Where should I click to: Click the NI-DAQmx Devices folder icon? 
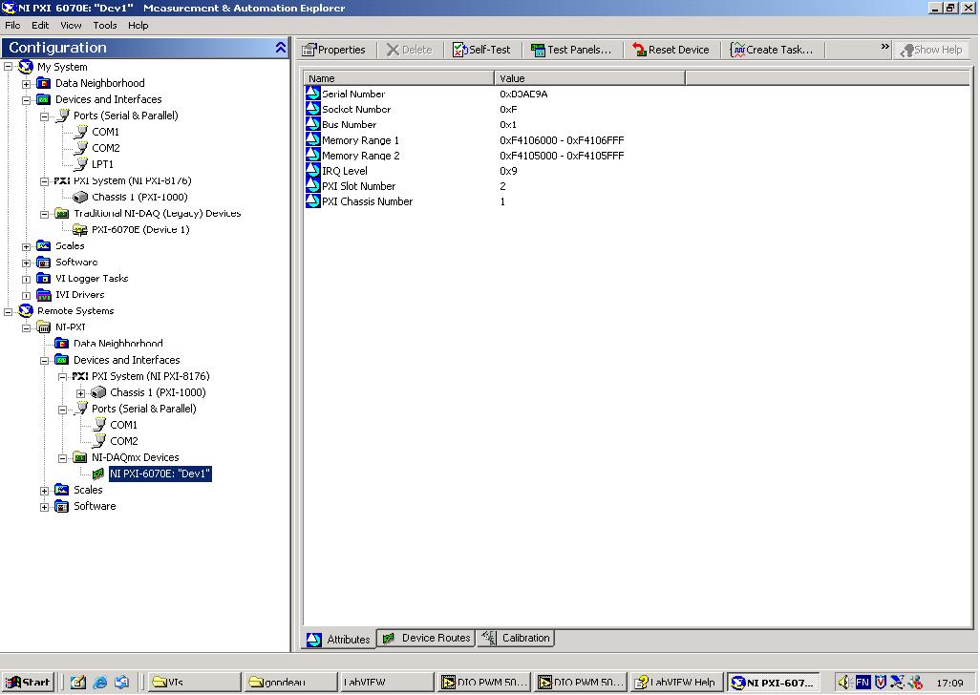80,457
